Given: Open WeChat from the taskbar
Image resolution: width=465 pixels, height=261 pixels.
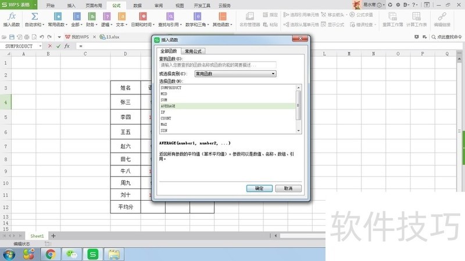Looking at the screenshot, I should pyautogui.click(x=71, y=254).
